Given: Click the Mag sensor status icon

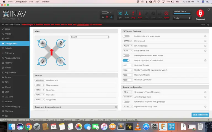Looking at the screenshot, I should tap(133, 14).
